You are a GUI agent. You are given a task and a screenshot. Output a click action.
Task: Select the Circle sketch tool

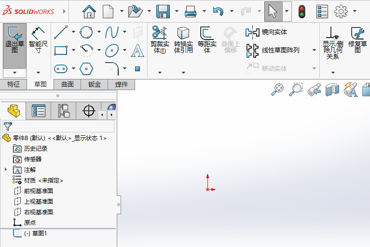point(86,32)
